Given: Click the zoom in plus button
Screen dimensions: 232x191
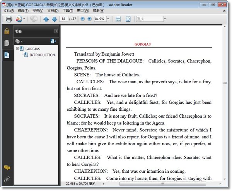Looking at the screenshot, I should pyautogui.click(x=89, y=19).
